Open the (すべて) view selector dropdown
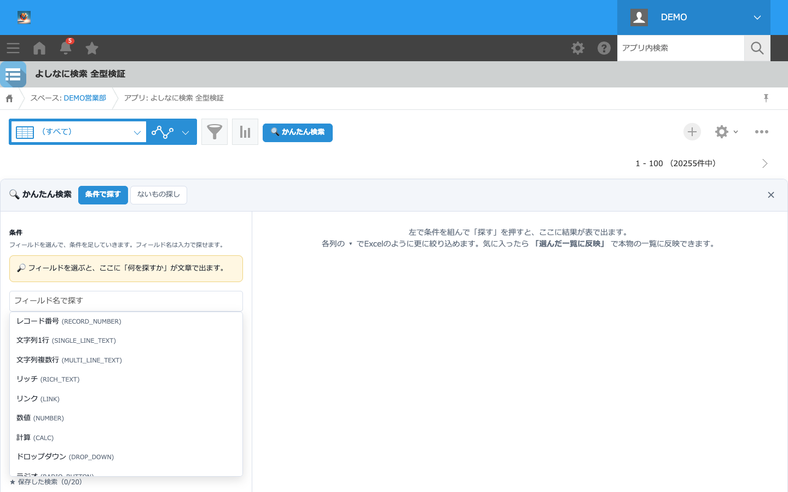This screenshot has width=788, height=492. 78,132
